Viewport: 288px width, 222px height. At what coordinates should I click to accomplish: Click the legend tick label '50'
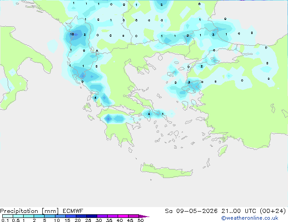tap(141, 220)
